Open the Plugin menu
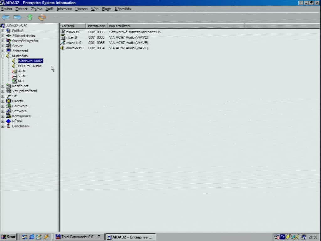The height and width of the screenshot is (241, 321). pos(107,9)
